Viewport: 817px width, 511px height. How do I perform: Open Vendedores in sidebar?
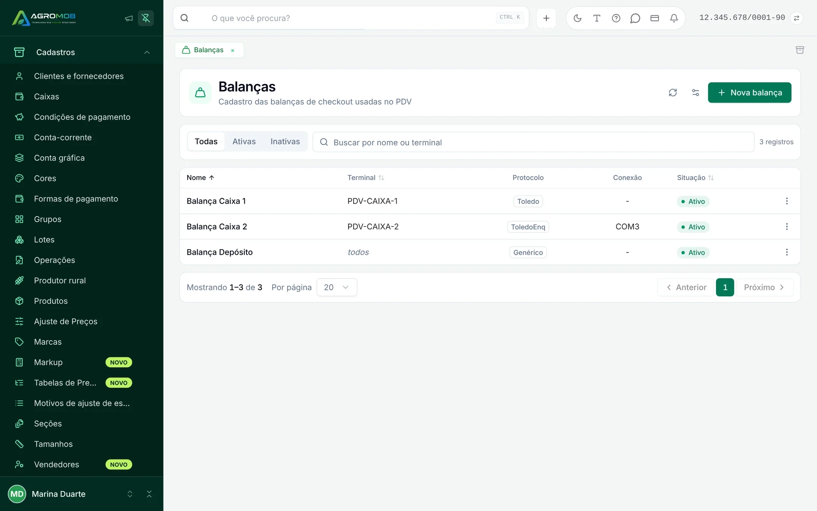[56, 464]
